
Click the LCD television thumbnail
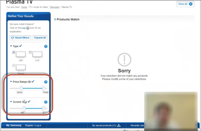pyautogui.click(x=37, y=55)
